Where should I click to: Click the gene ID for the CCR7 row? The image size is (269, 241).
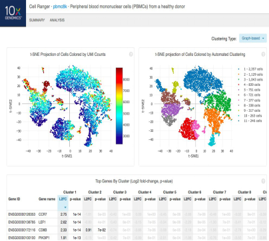coord(22,214)
